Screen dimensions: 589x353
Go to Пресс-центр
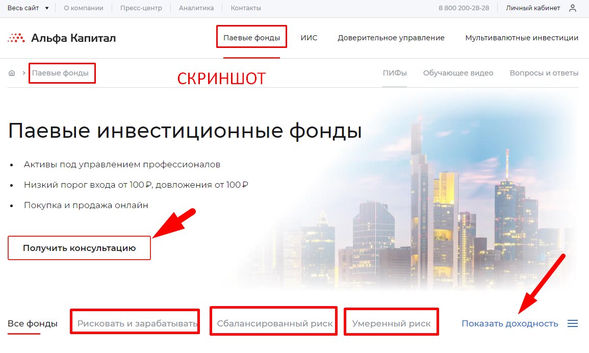click(141, 8)
